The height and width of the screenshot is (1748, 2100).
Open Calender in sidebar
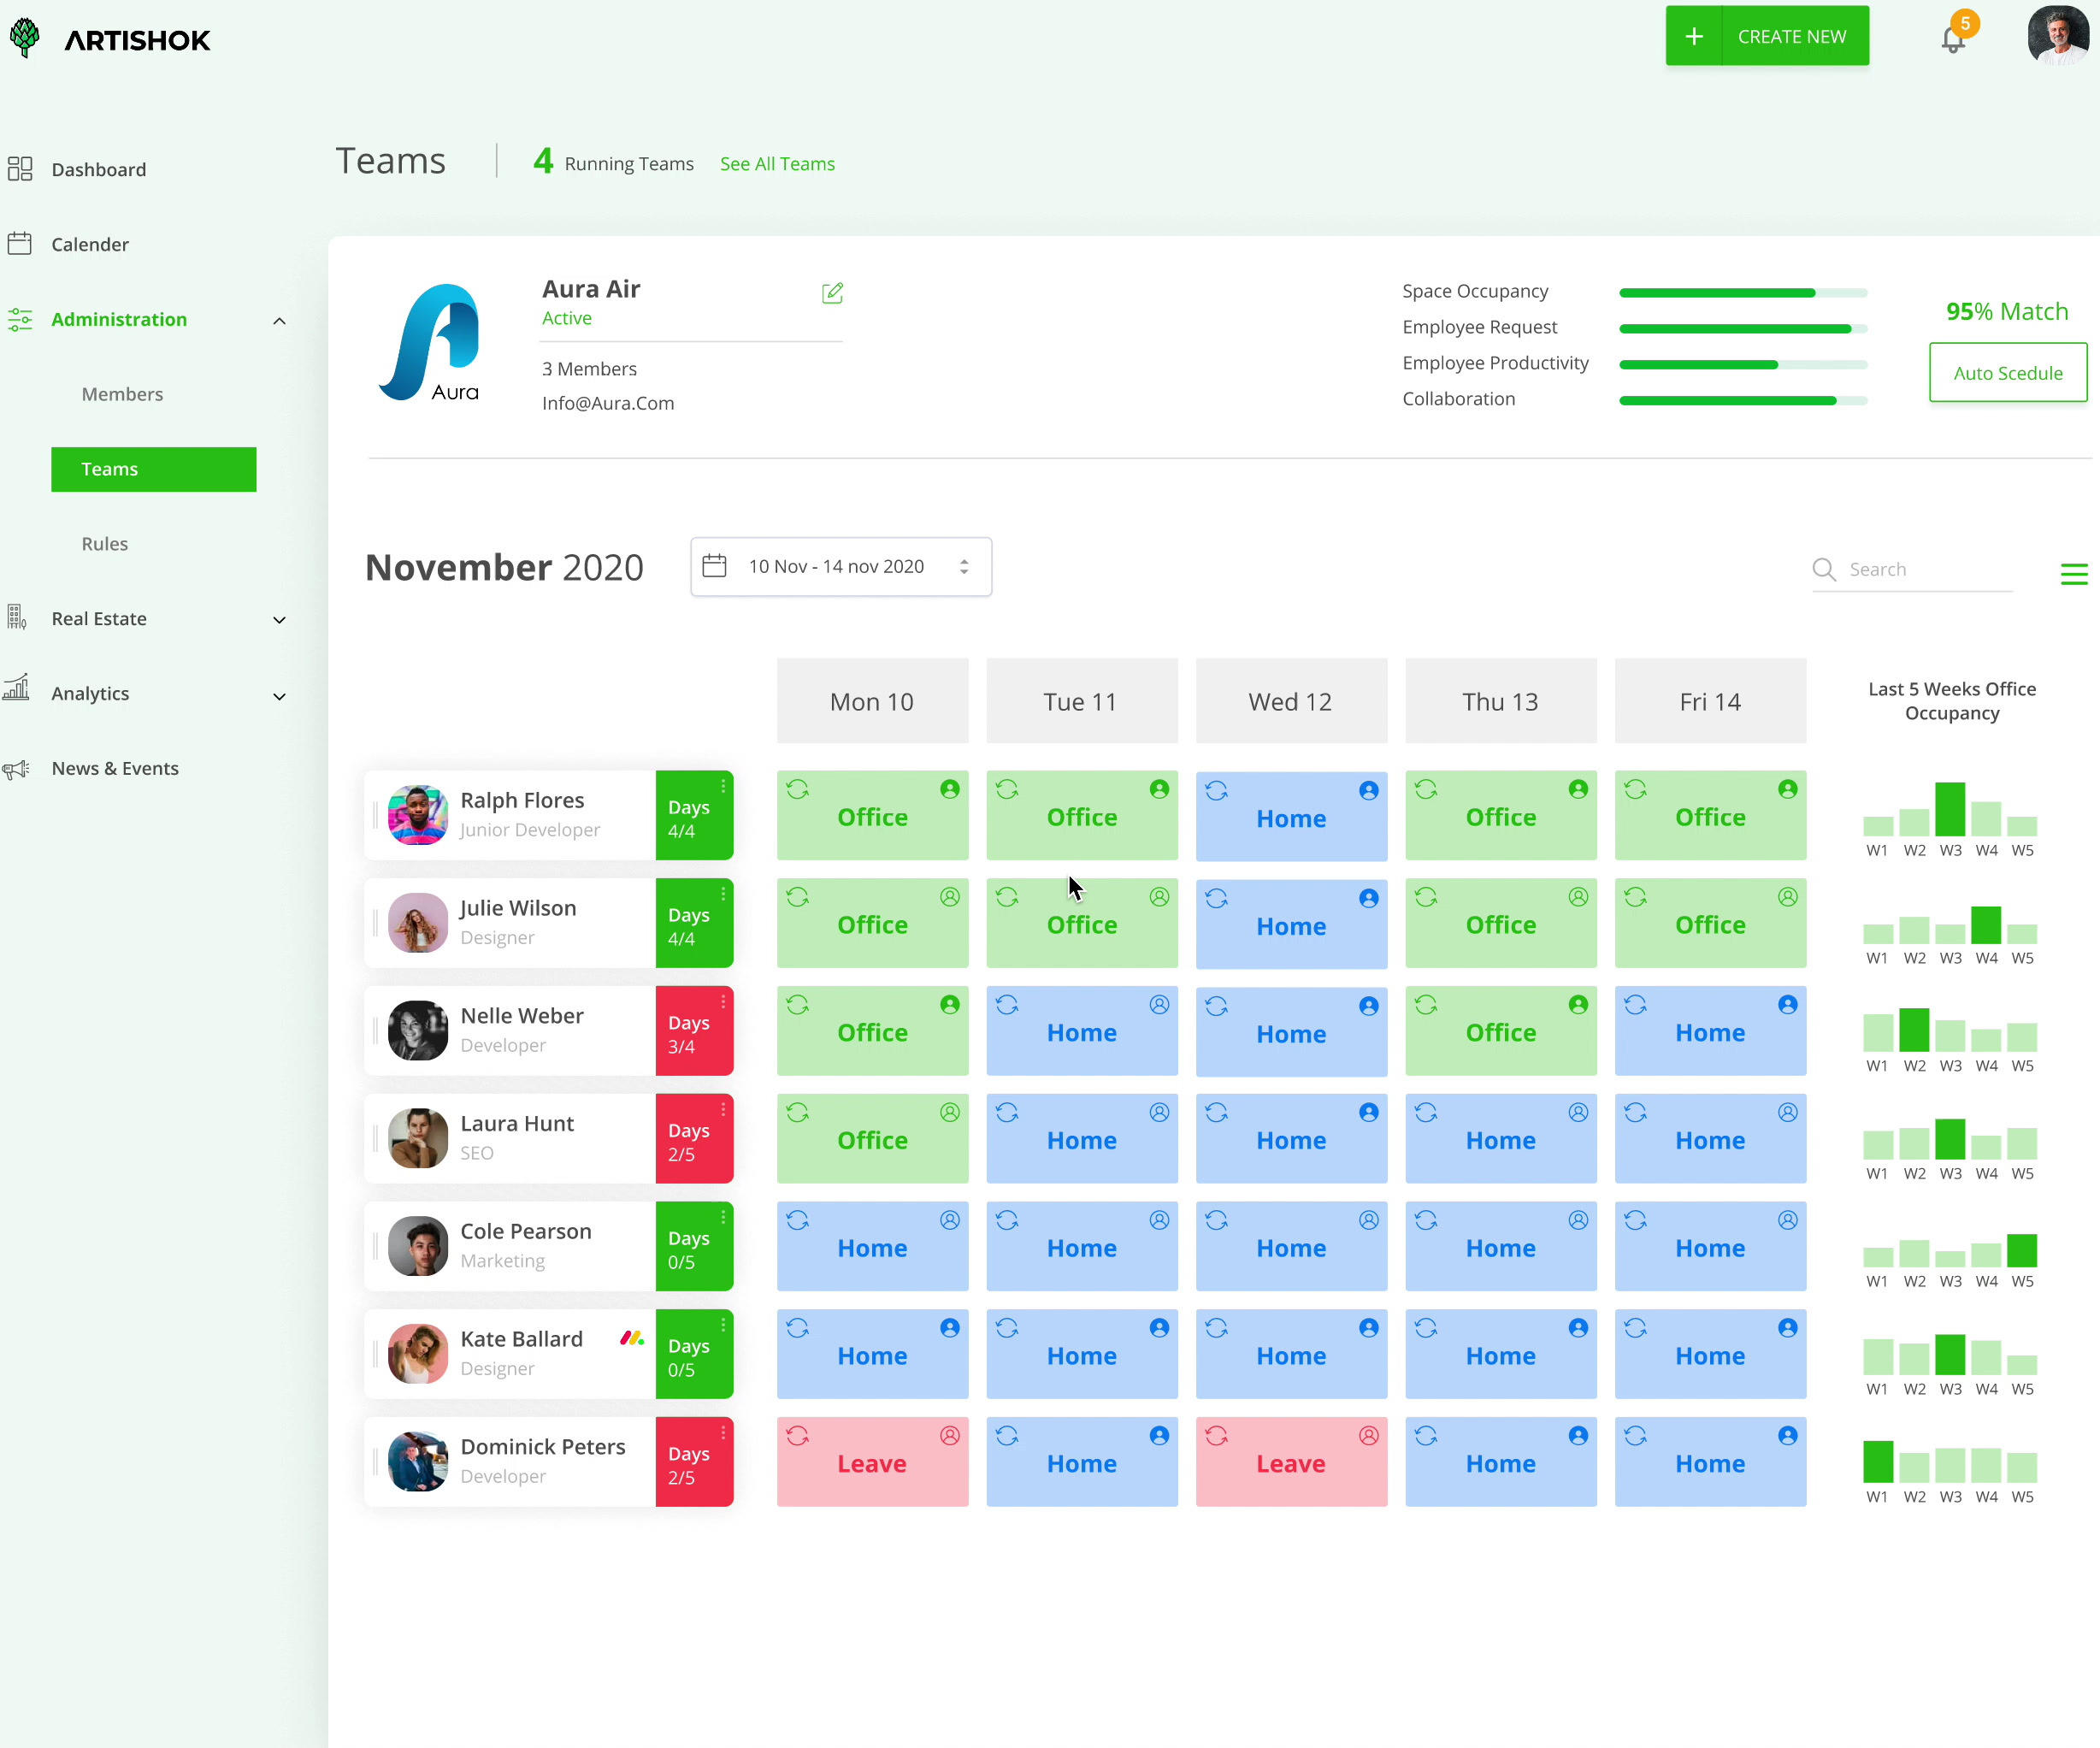(90, 245)
